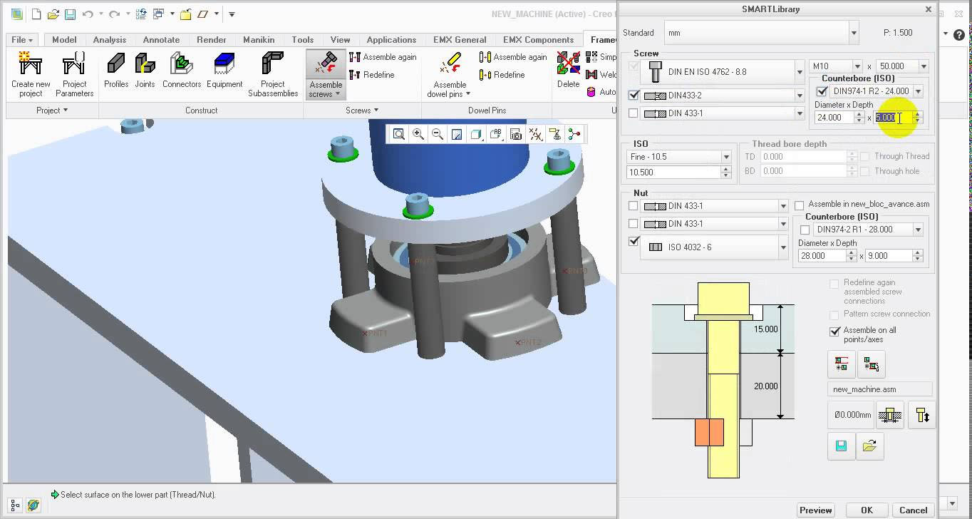Expand the Project group menu
Image resolution: width=972 pixels, height=519 pixels.
pos(52,111)
